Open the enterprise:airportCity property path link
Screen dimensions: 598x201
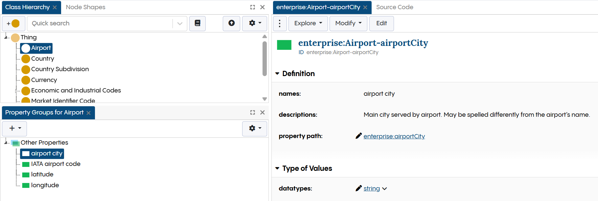pyautogui.click(x=394, y=136)
